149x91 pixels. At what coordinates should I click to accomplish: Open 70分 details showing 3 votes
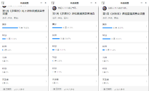tap(74, 59)
